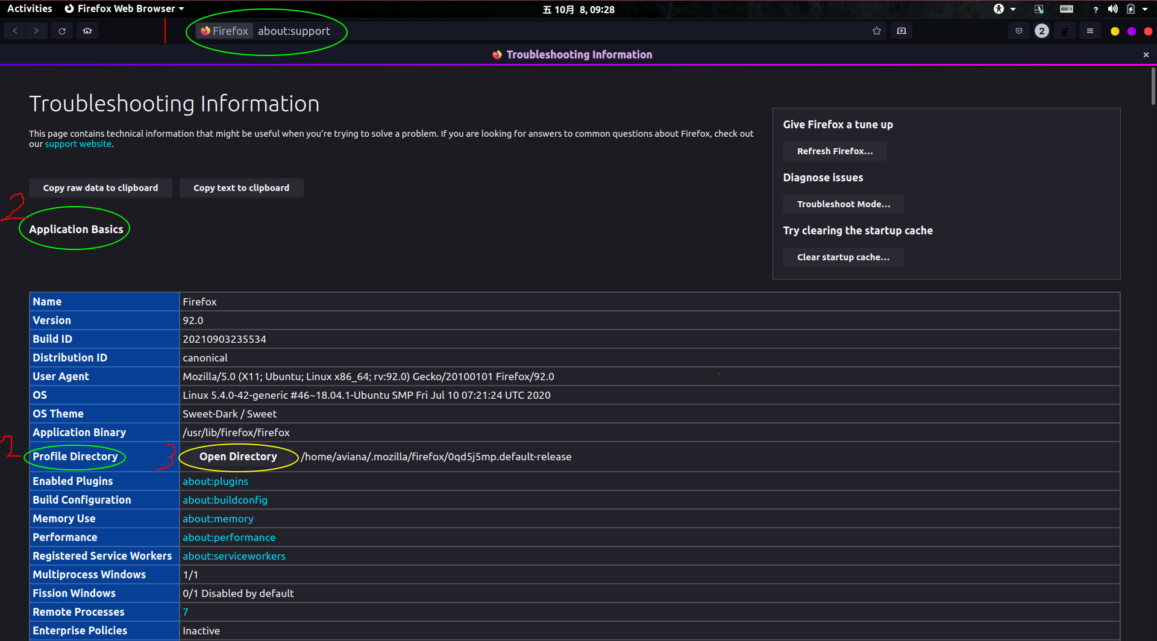Viewport: 1157px width, 641px height.
Task: Open the support website link
Action: click(x=78, y=144)
